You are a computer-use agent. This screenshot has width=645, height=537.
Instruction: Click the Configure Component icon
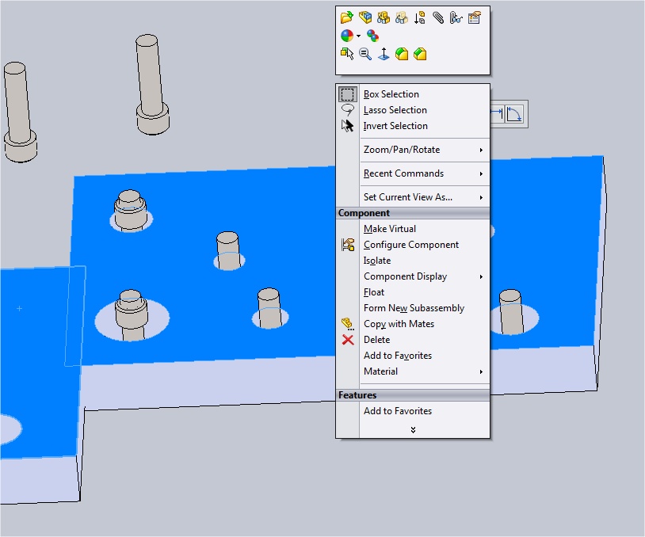click(x=348, y=245)
